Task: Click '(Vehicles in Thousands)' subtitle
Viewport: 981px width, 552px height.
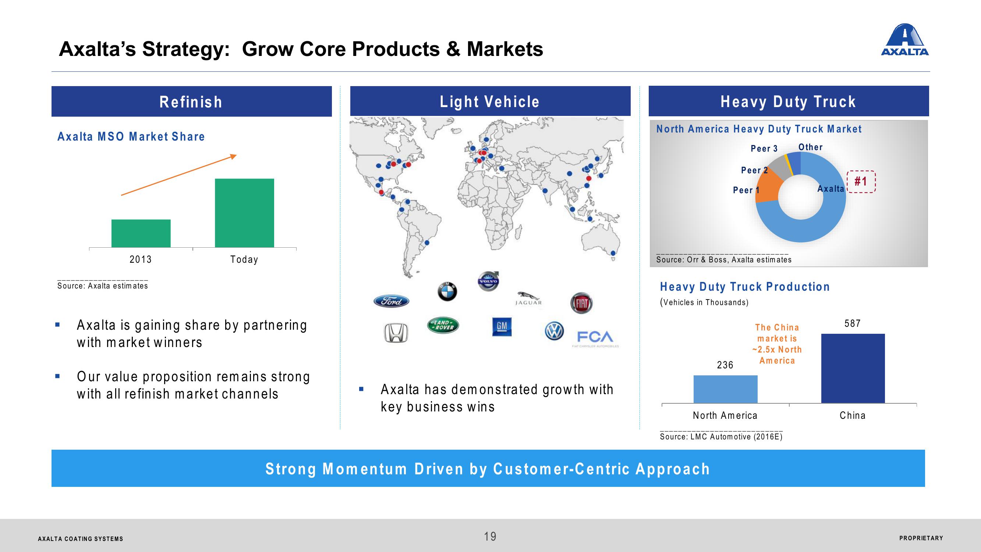Action: tap(704, 302)
